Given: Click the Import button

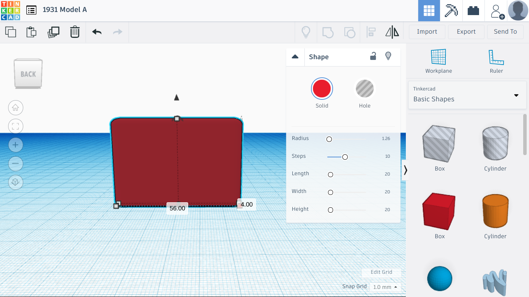Looking at the screenshot, I should click(x=427, y=32).
